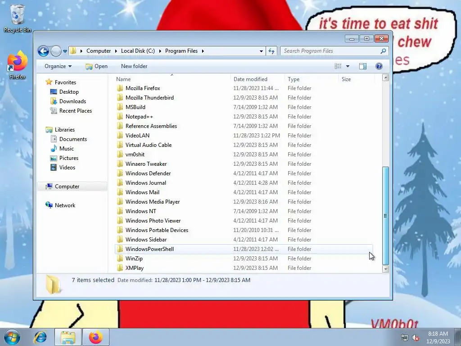This screenshot has height=346, width=461.
Task: Switch to Firefox on the taskbar
Action: 96,337
